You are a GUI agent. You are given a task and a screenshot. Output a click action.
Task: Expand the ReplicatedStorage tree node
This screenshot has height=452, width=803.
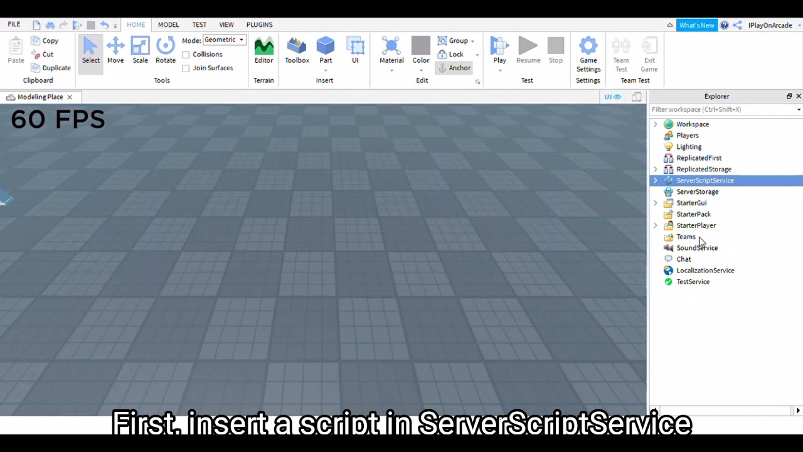point(656,169)
